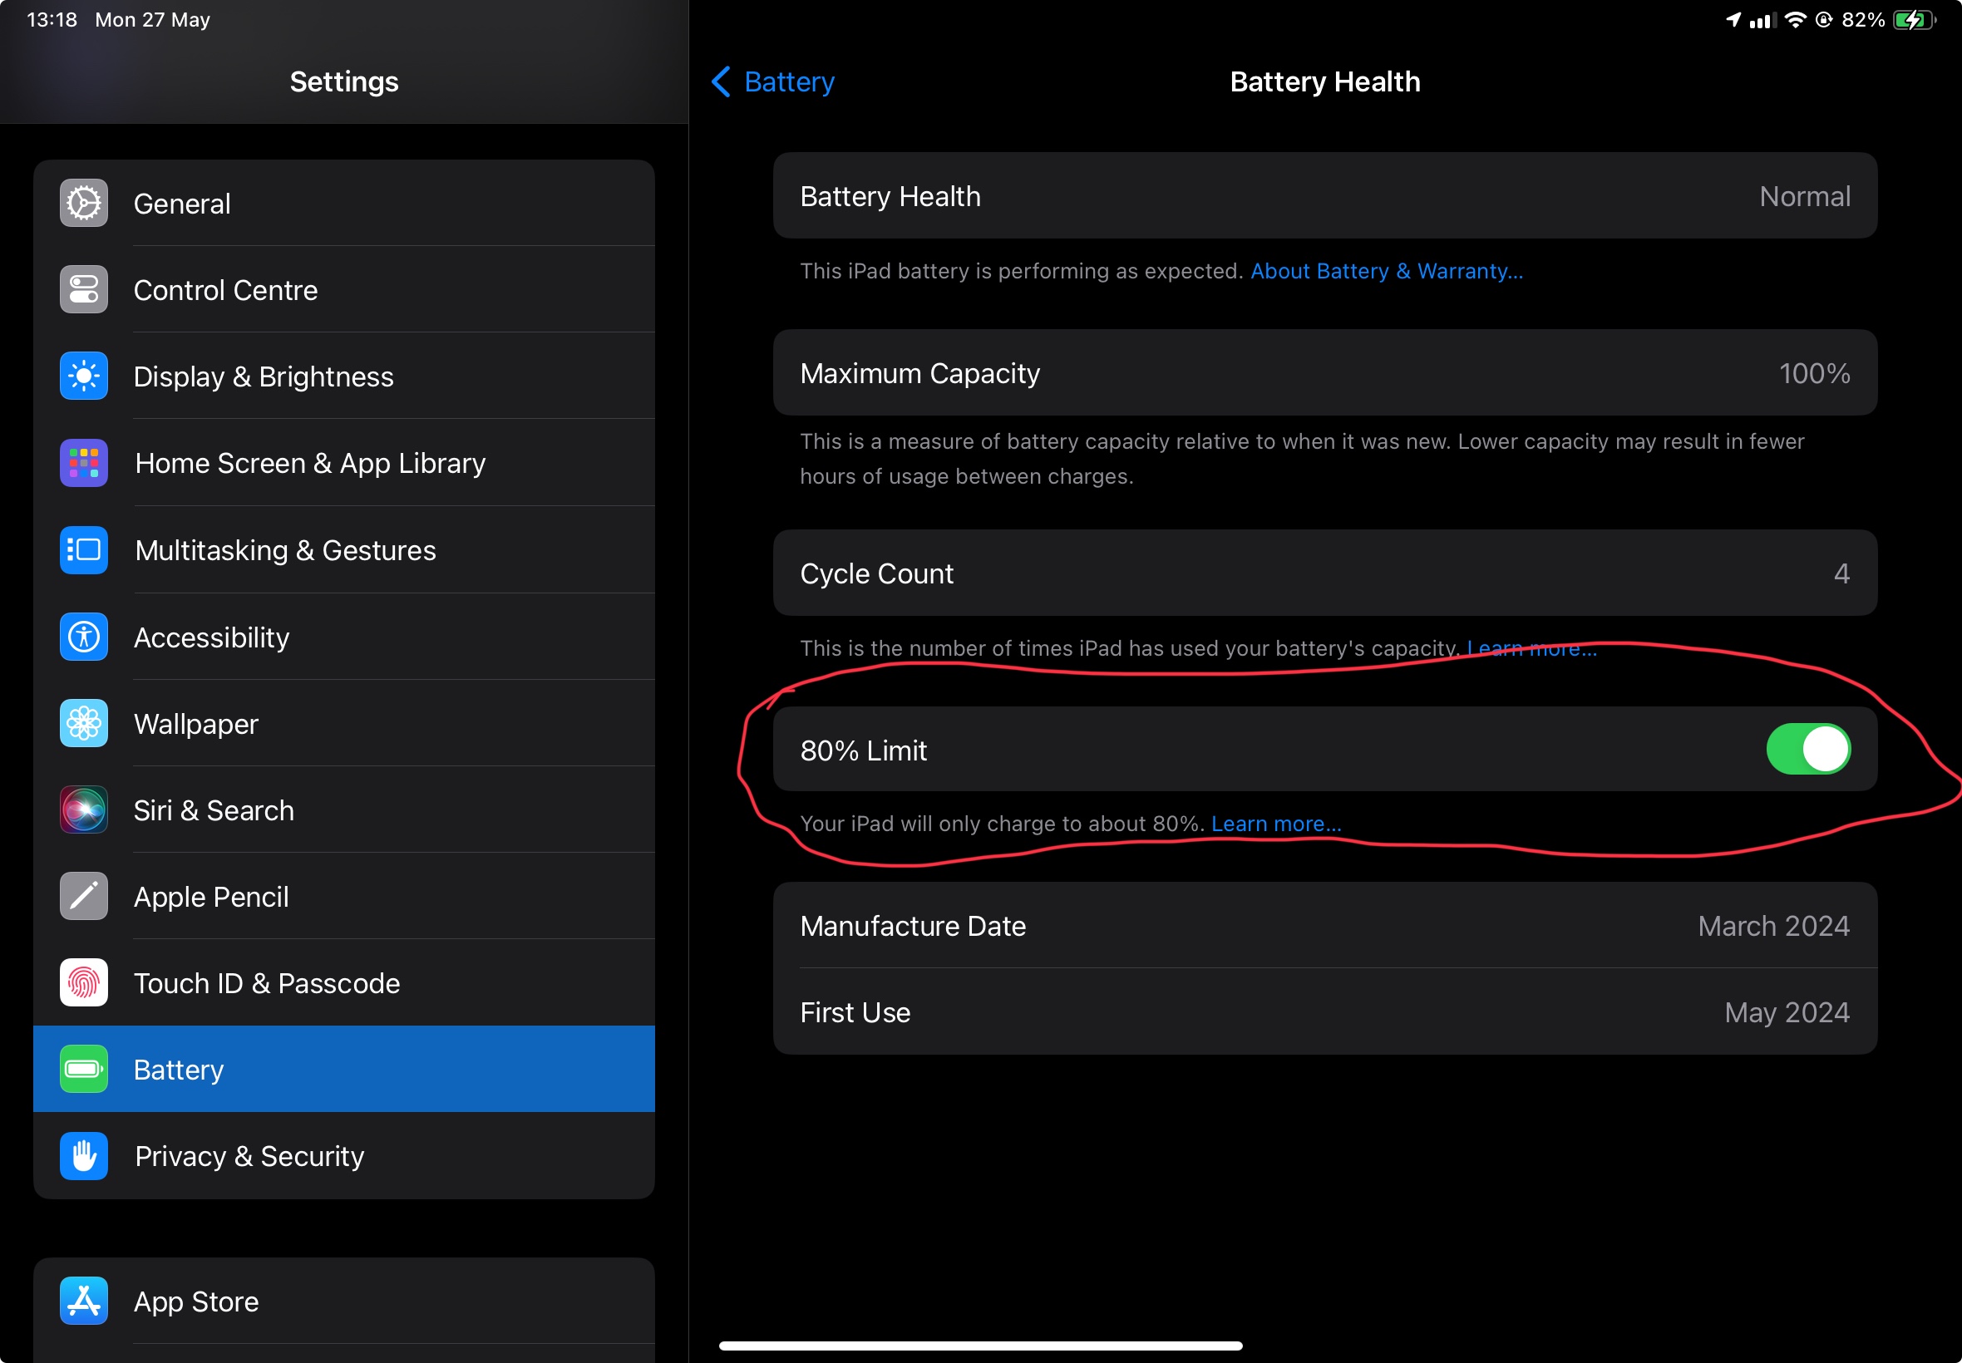This screenshot has height=1363, width=1962.
Task: Tap the Apple Pencil icon
Action: (84, 896)
